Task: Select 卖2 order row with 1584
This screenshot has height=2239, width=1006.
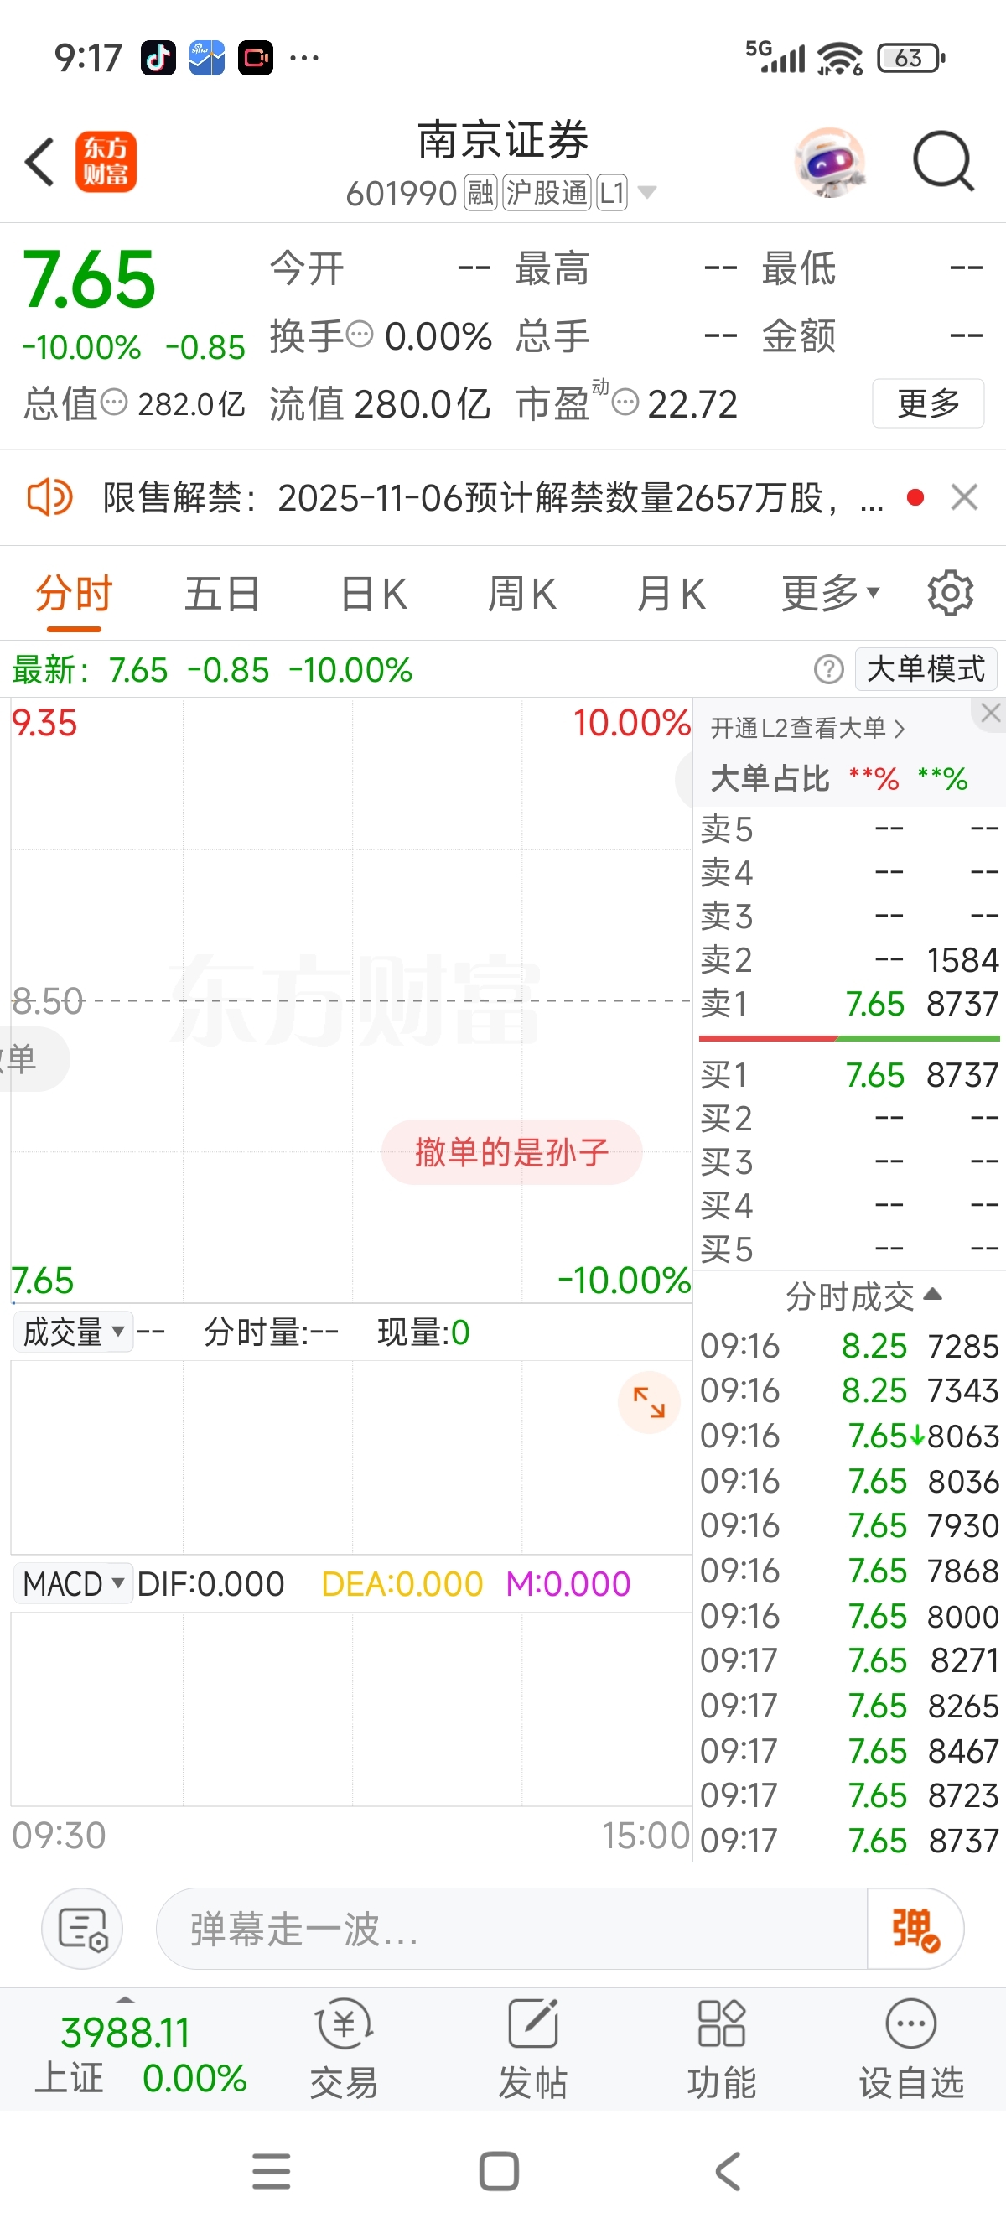Action: pyautogui.click(x=849, y=959)
